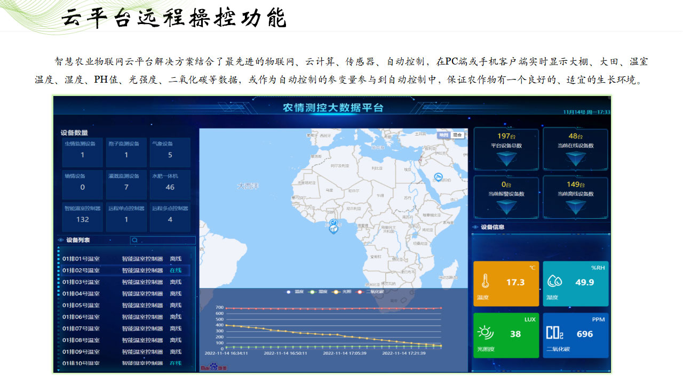The width and height of the screenshot is (683, 384).
Task: Click the eye icon beside 设备信息
Action: pos(475,227)
